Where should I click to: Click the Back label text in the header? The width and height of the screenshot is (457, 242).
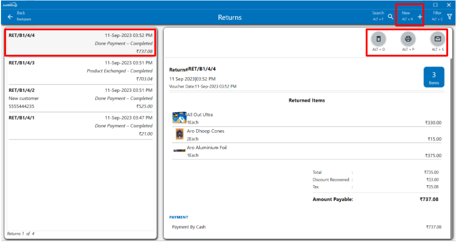[21, 13]
